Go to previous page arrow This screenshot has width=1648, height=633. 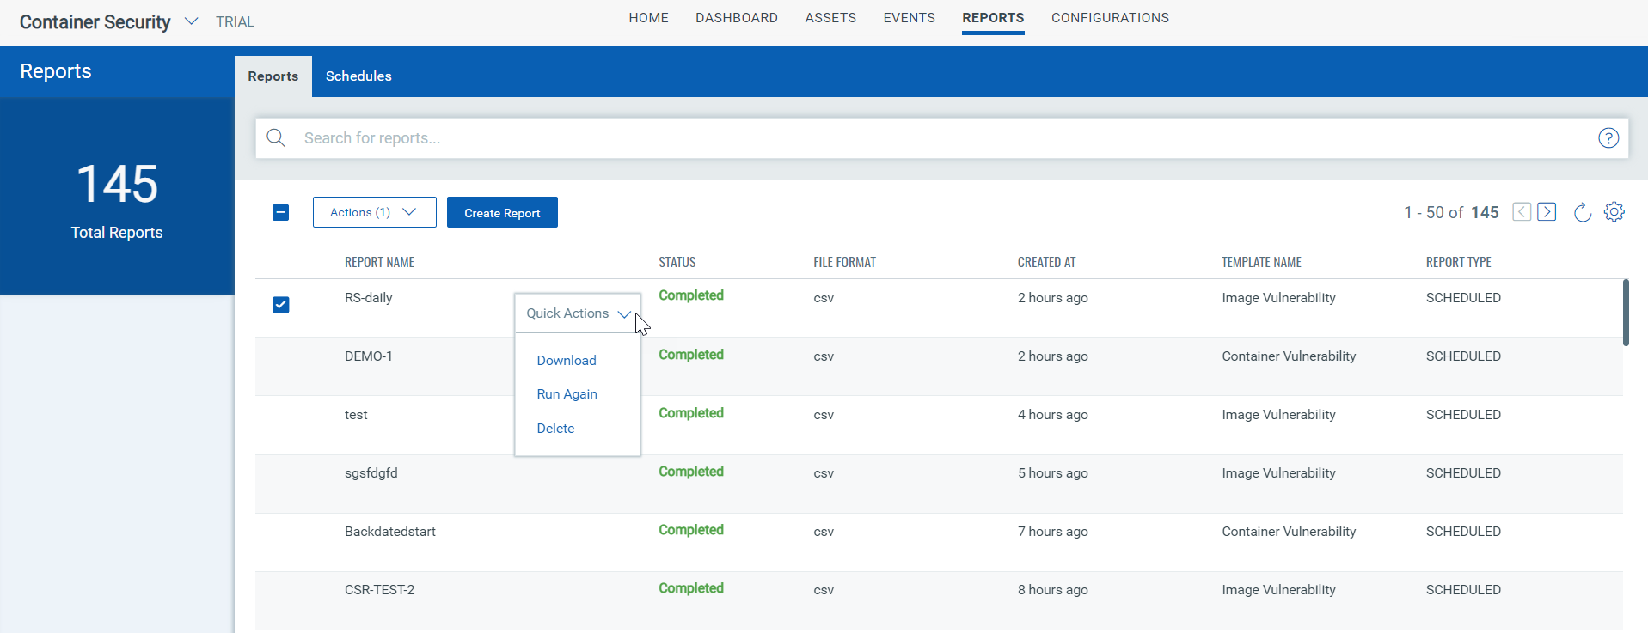[x=1522, y=212]
